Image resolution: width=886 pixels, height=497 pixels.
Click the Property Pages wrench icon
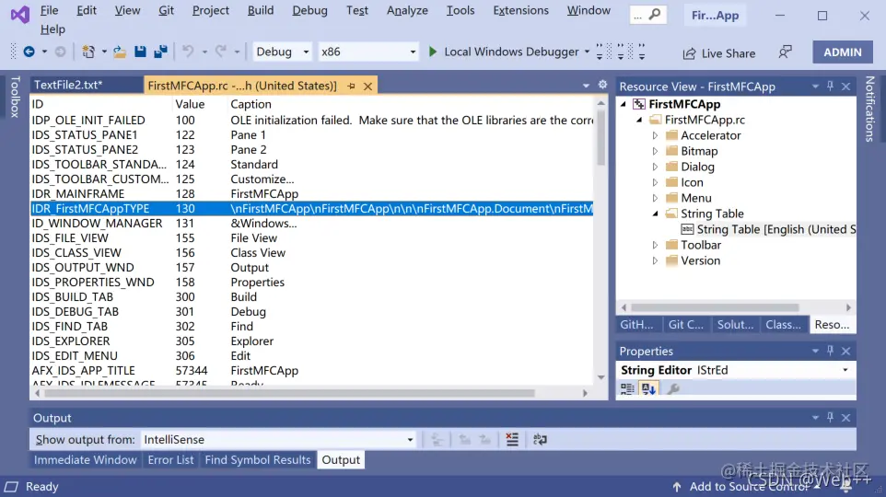(x=673, y=388)
